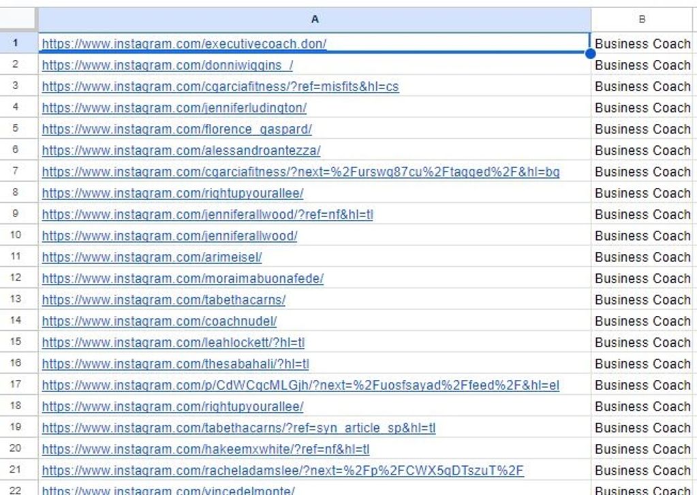Image resolution: width=697 pixels, height=495 pixels.
Task: Open the CdWCqcMLGjh post link
Action: coord(300,385)
